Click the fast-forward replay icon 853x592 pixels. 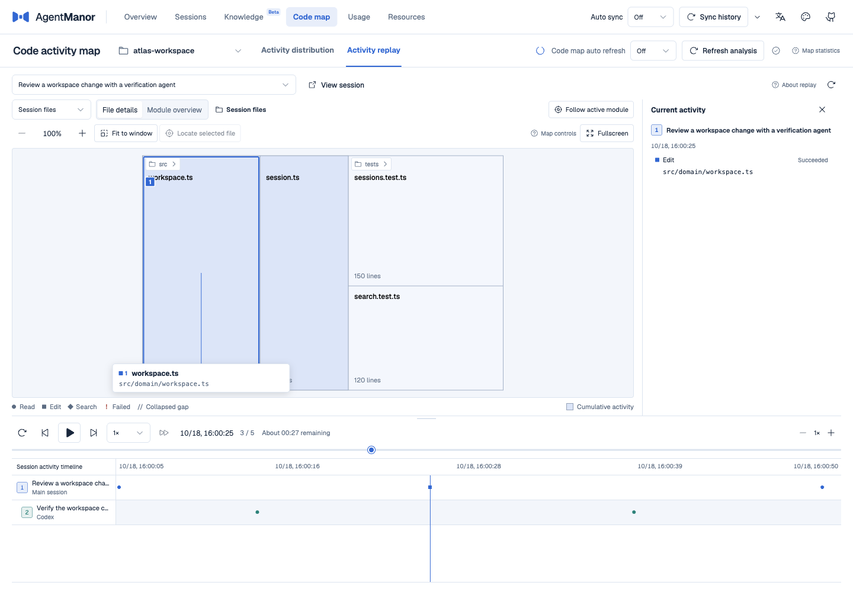(x=164, y=433)
